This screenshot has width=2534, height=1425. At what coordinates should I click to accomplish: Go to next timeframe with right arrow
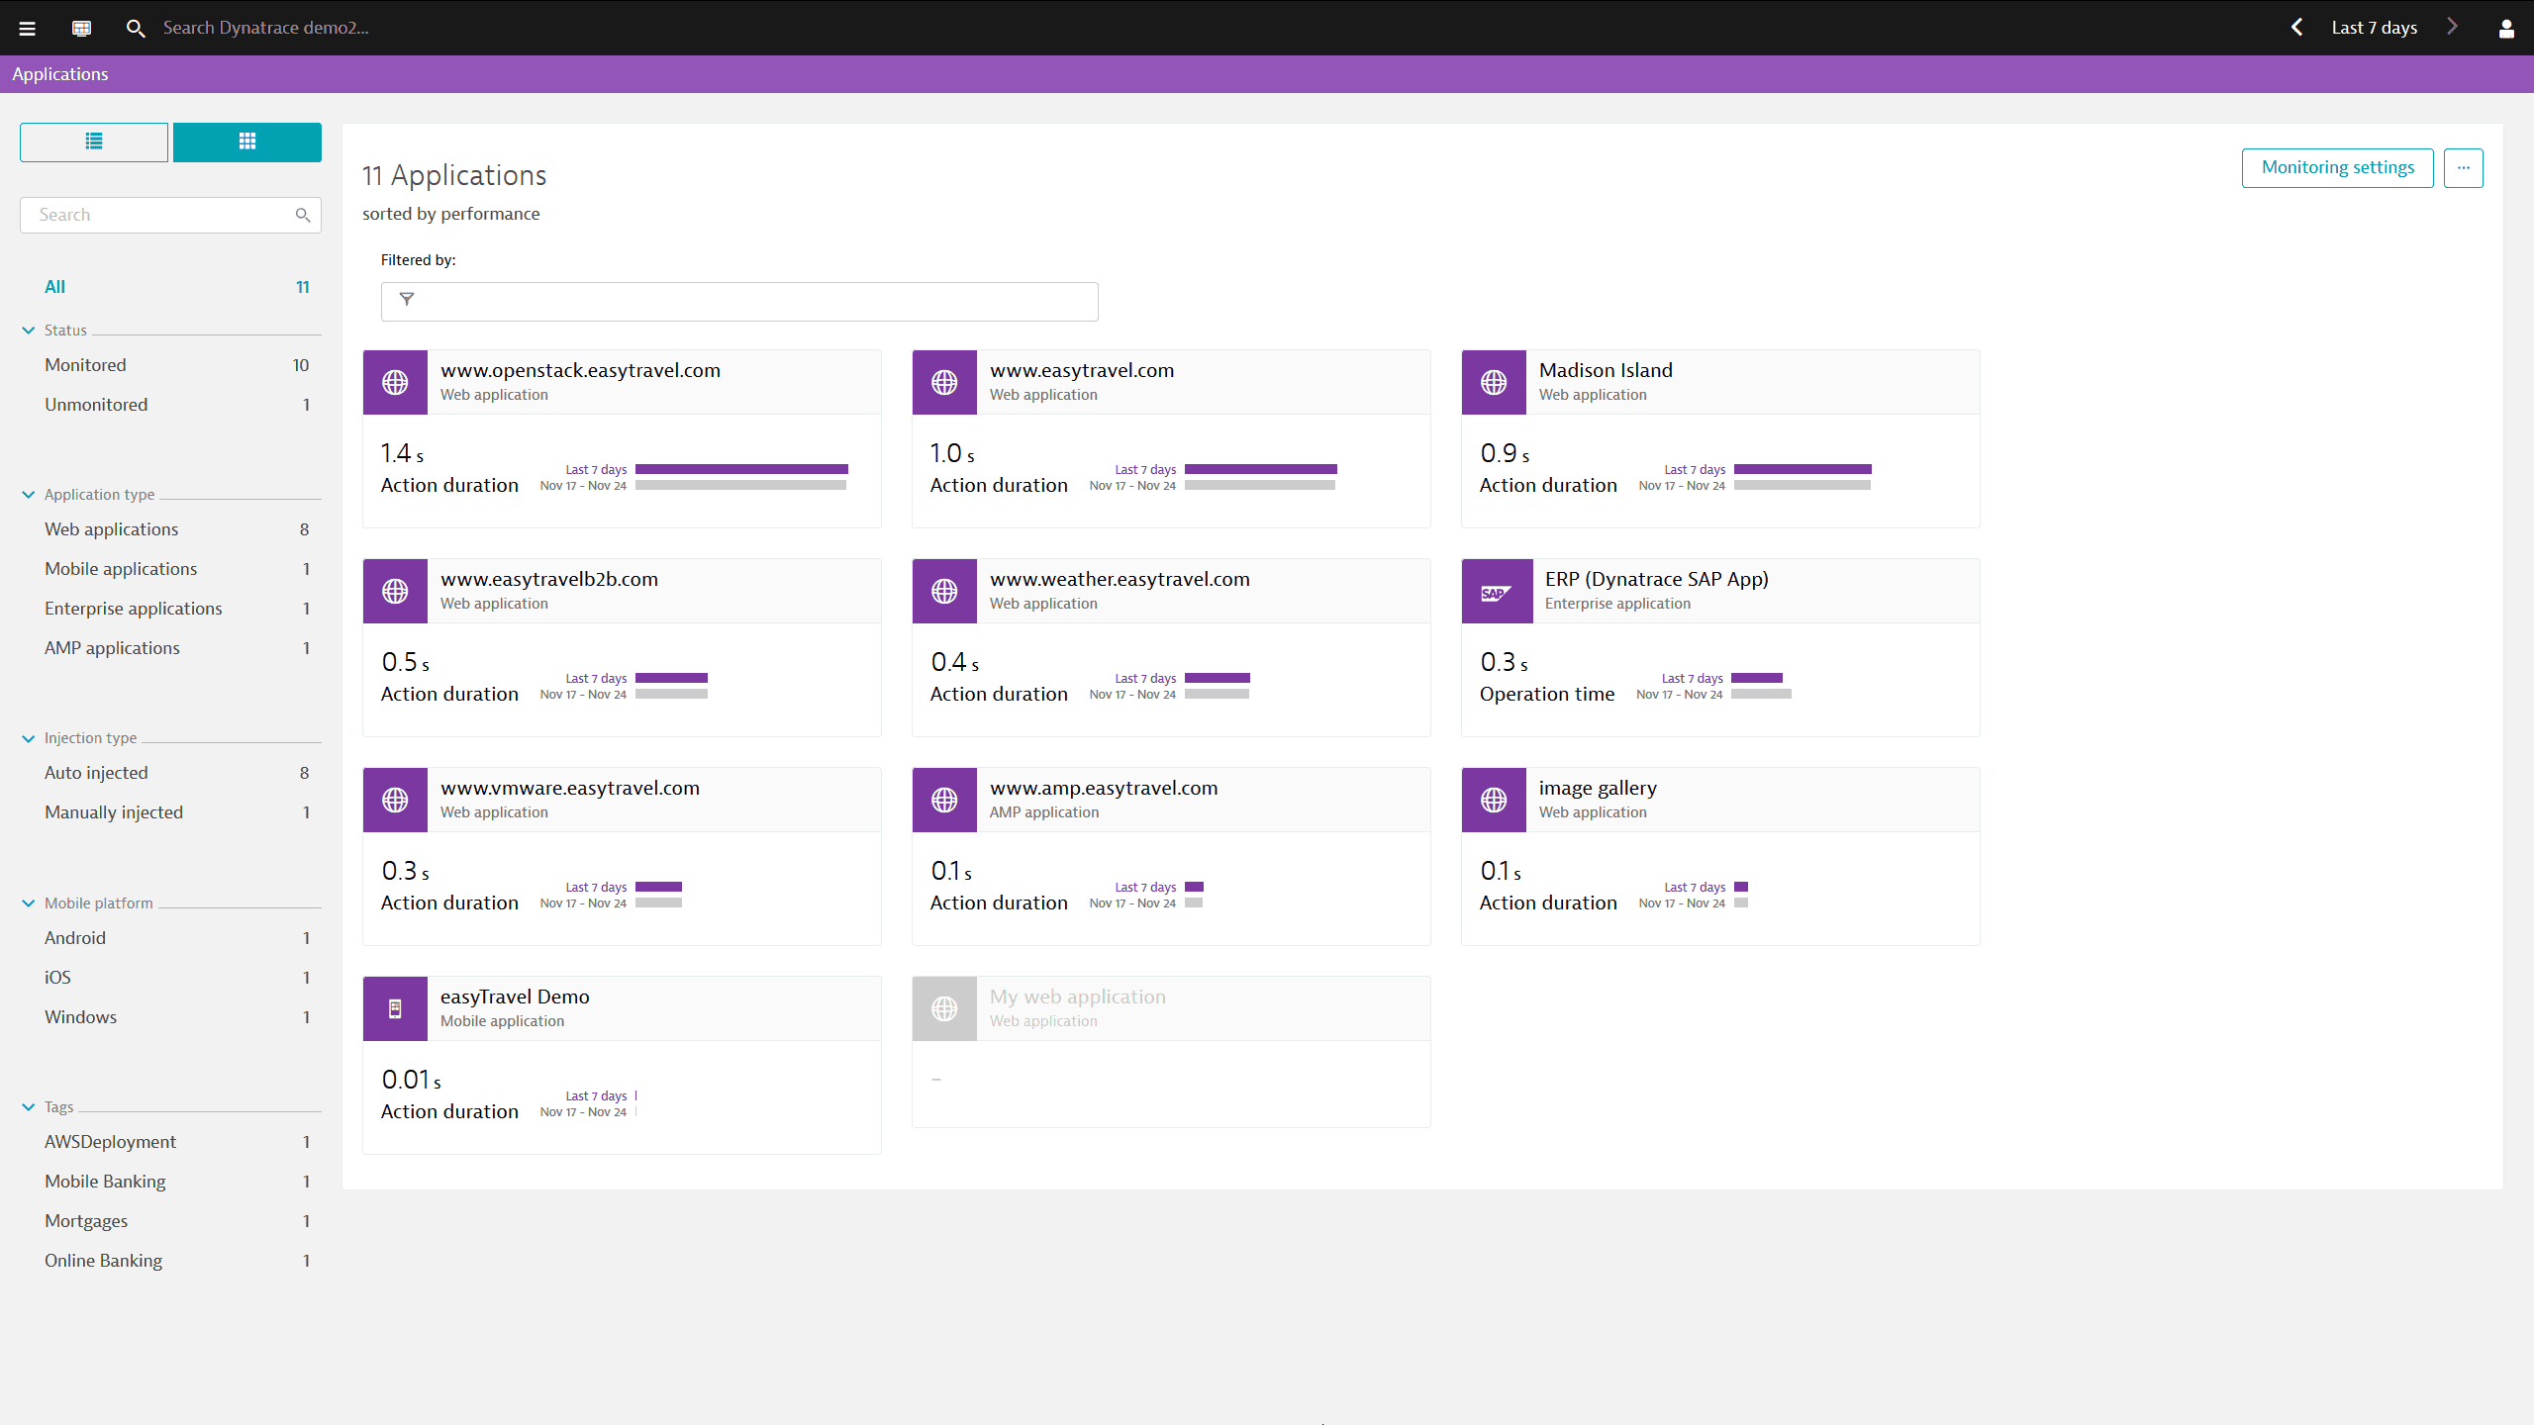(2452, 28)
